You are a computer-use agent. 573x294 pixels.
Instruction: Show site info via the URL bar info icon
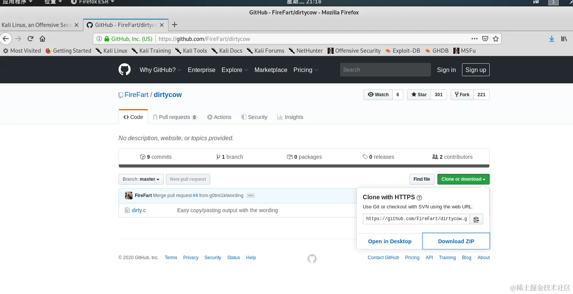point(99,39)
